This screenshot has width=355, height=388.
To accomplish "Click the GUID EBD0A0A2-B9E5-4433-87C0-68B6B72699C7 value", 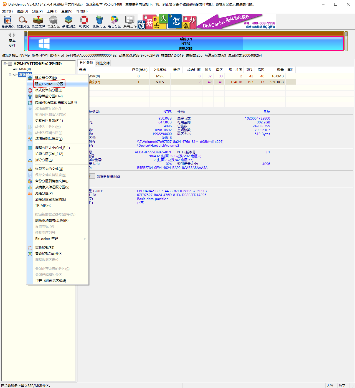I will [172, 191].
